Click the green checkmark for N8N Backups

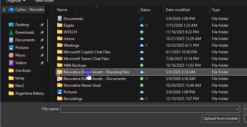coord(142,65)
